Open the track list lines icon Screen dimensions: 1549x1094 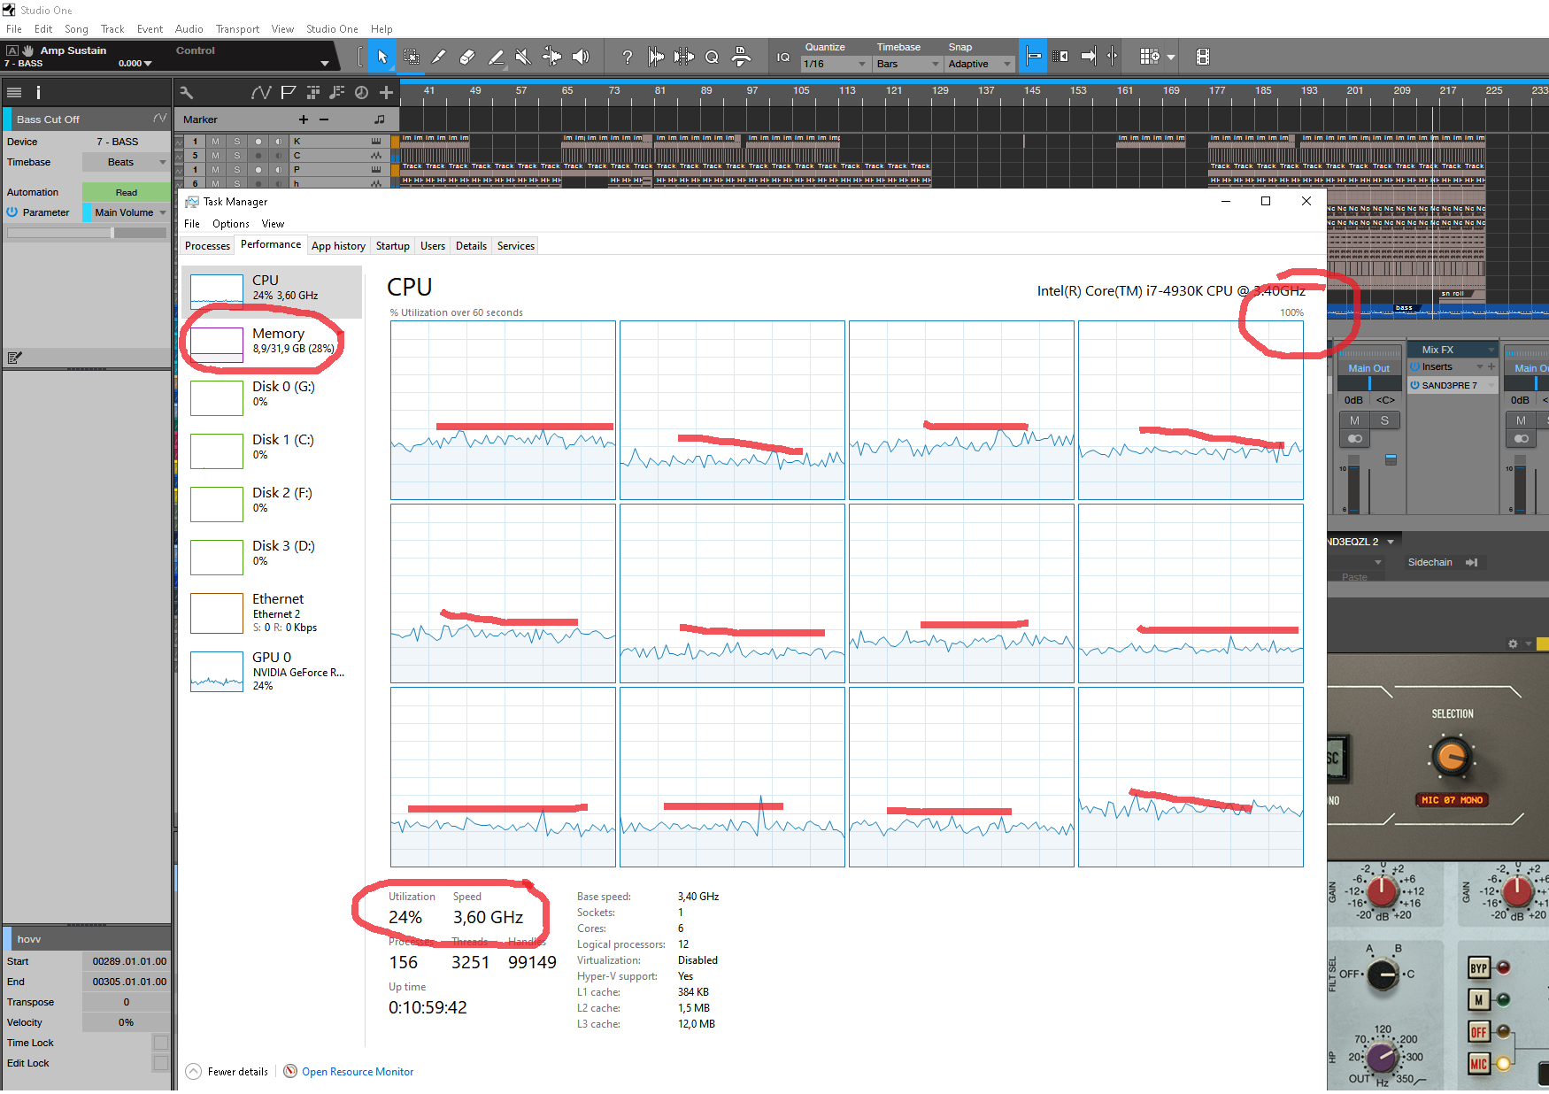[14, 92]
